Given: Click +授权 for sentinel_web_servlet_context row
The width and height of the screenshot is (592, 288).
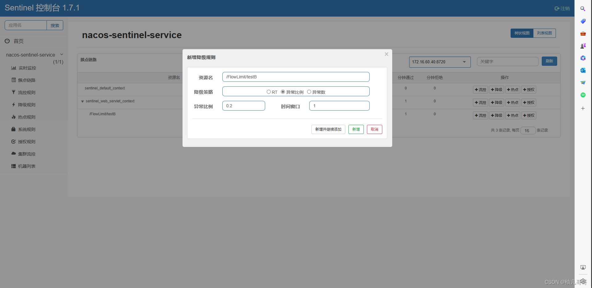Looking at the screenshot, I should (529, 103).
